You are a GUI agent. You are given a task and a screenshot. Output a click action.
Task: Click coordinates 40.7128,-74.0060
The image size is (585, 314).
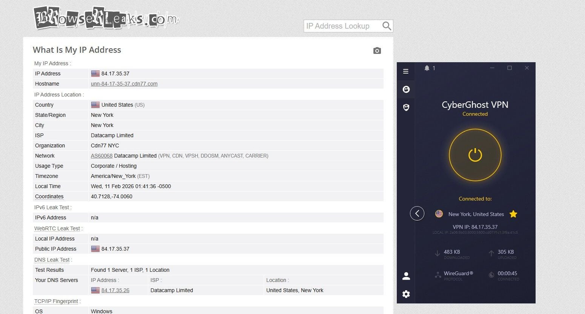[x=112, y=196]
